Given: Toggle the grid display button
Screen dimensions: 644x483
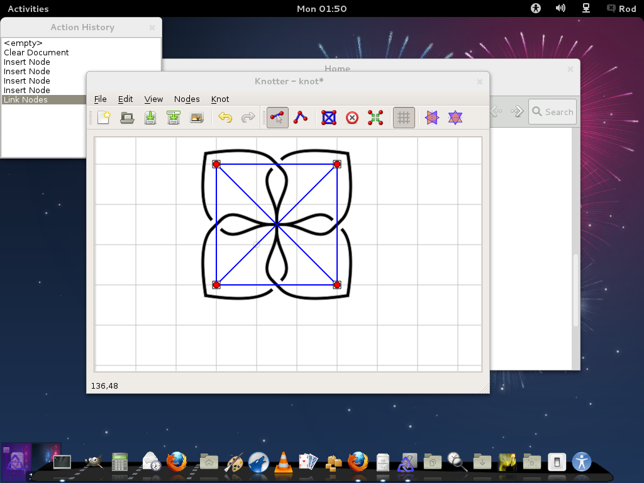Looking at the screenshot, I should pos(404,118).
